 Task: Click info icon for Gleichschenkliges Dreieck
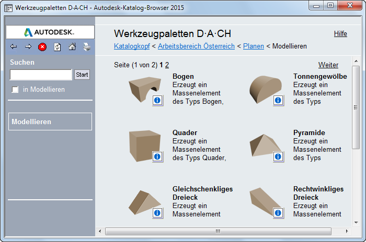pyautogui.click(x=157, y=213)
